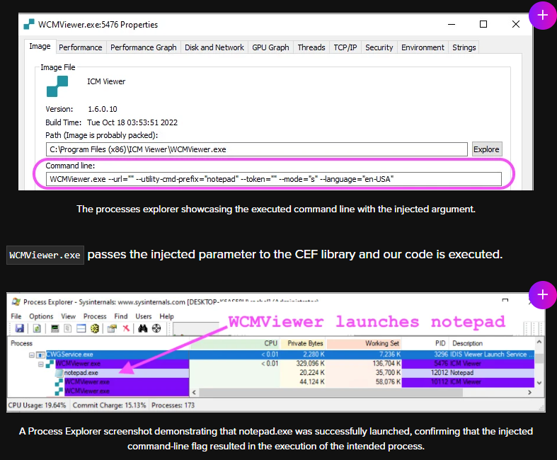Viewport: 557px width, 460px height.
Task: Click 'CPU Usage: 19.64%' in status bar
Action: [x=37, y=406]
